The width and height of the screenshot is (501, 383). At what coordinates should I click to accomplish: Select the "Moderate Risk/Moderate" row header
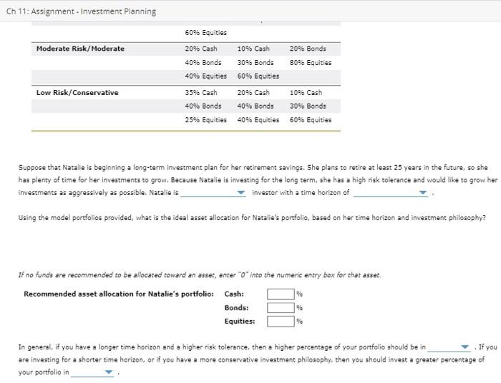tap(80, 49)
